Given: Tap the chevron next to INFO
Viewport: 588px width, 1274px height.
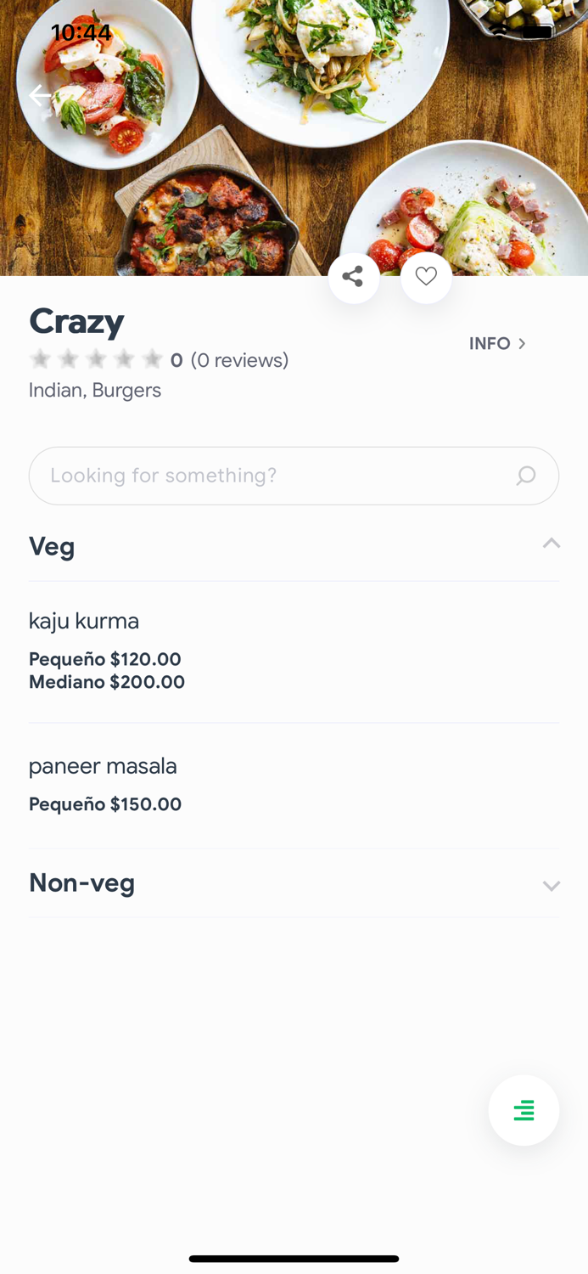Looking at the screenshot, I should (524, 343).
